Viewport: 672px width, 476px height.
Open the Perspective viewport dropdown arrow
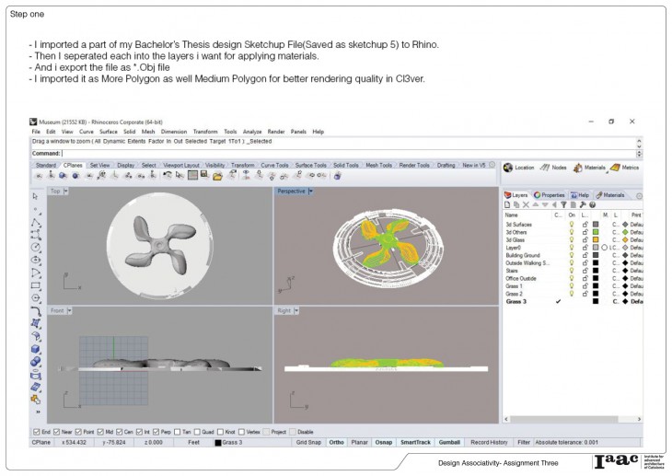click(x=311, y=191)
